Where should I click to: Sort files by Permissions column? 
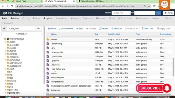(x=165, y=34)
